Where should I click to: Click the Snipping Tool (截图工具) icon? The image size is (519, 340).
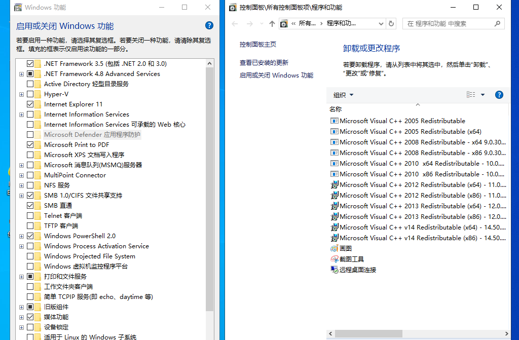tap(335, 259)
